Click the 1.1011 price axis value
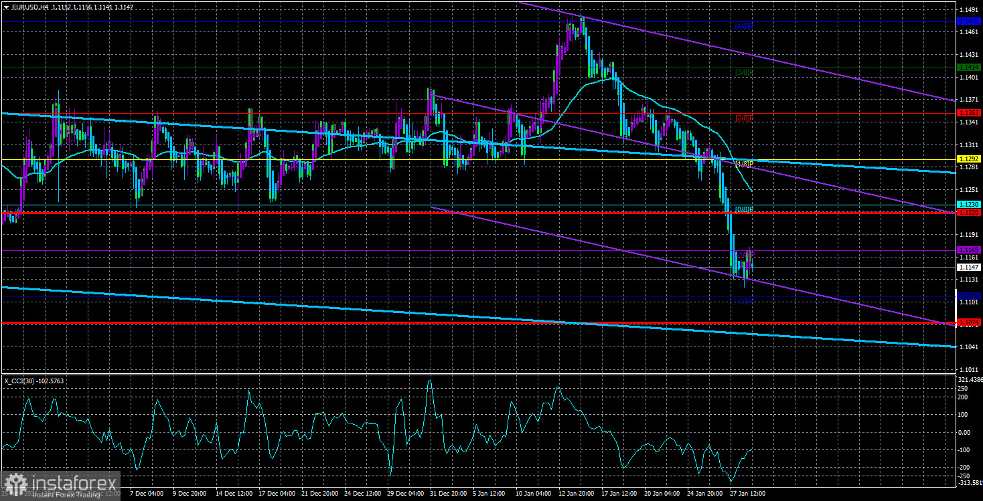This screenshot has width=983, height=501. (969, 369)
